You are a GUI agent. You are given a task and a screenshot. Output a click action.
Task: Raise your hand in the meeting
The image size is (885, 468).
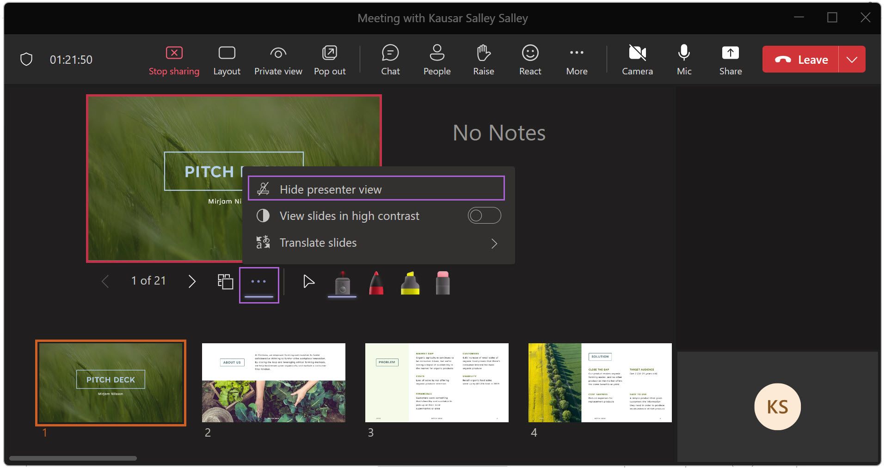click(x=483, y=59)
